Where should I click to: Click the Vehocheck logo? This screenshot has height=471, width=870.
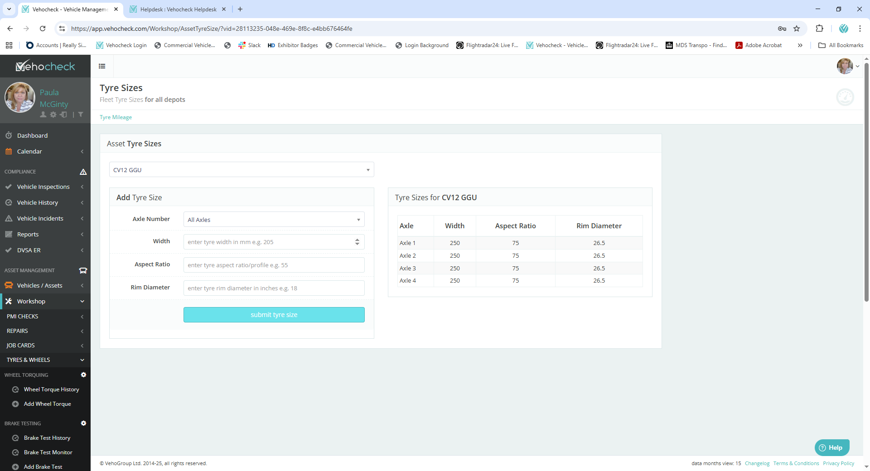point(45,66)
